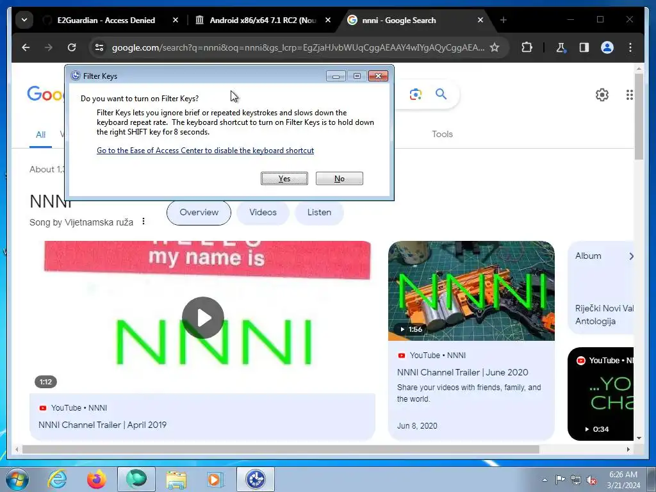Viewport: 656px width, 492px height.
Task: Open a new browser tab
Action: pyautogui.click(x=504, y=20)
